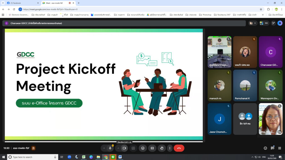
Task: Open the Photoshop bookmarks folder
Action: coord(205,15)
